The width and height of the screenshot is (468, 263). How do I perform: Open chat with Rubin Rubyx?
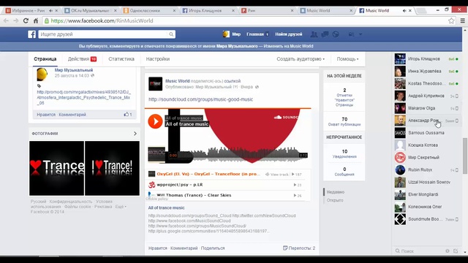pyautogui.click(x=427, y=169)
